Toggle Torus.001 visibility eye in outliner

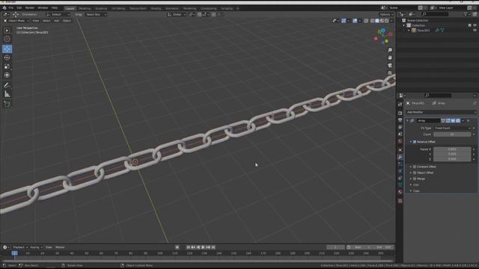475,31
